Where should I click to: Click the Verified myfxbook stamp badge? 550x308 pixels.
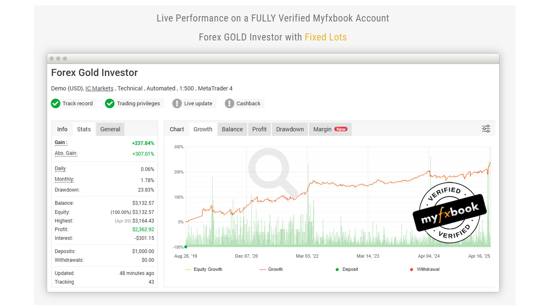[449, 212]
